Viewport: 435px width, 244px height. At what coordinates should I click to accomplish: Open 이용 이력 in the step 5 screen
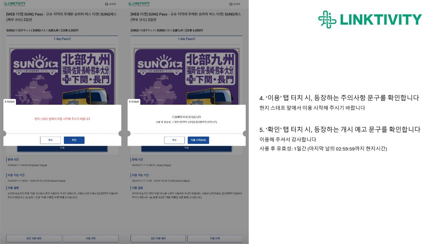[x=215, y=239]
